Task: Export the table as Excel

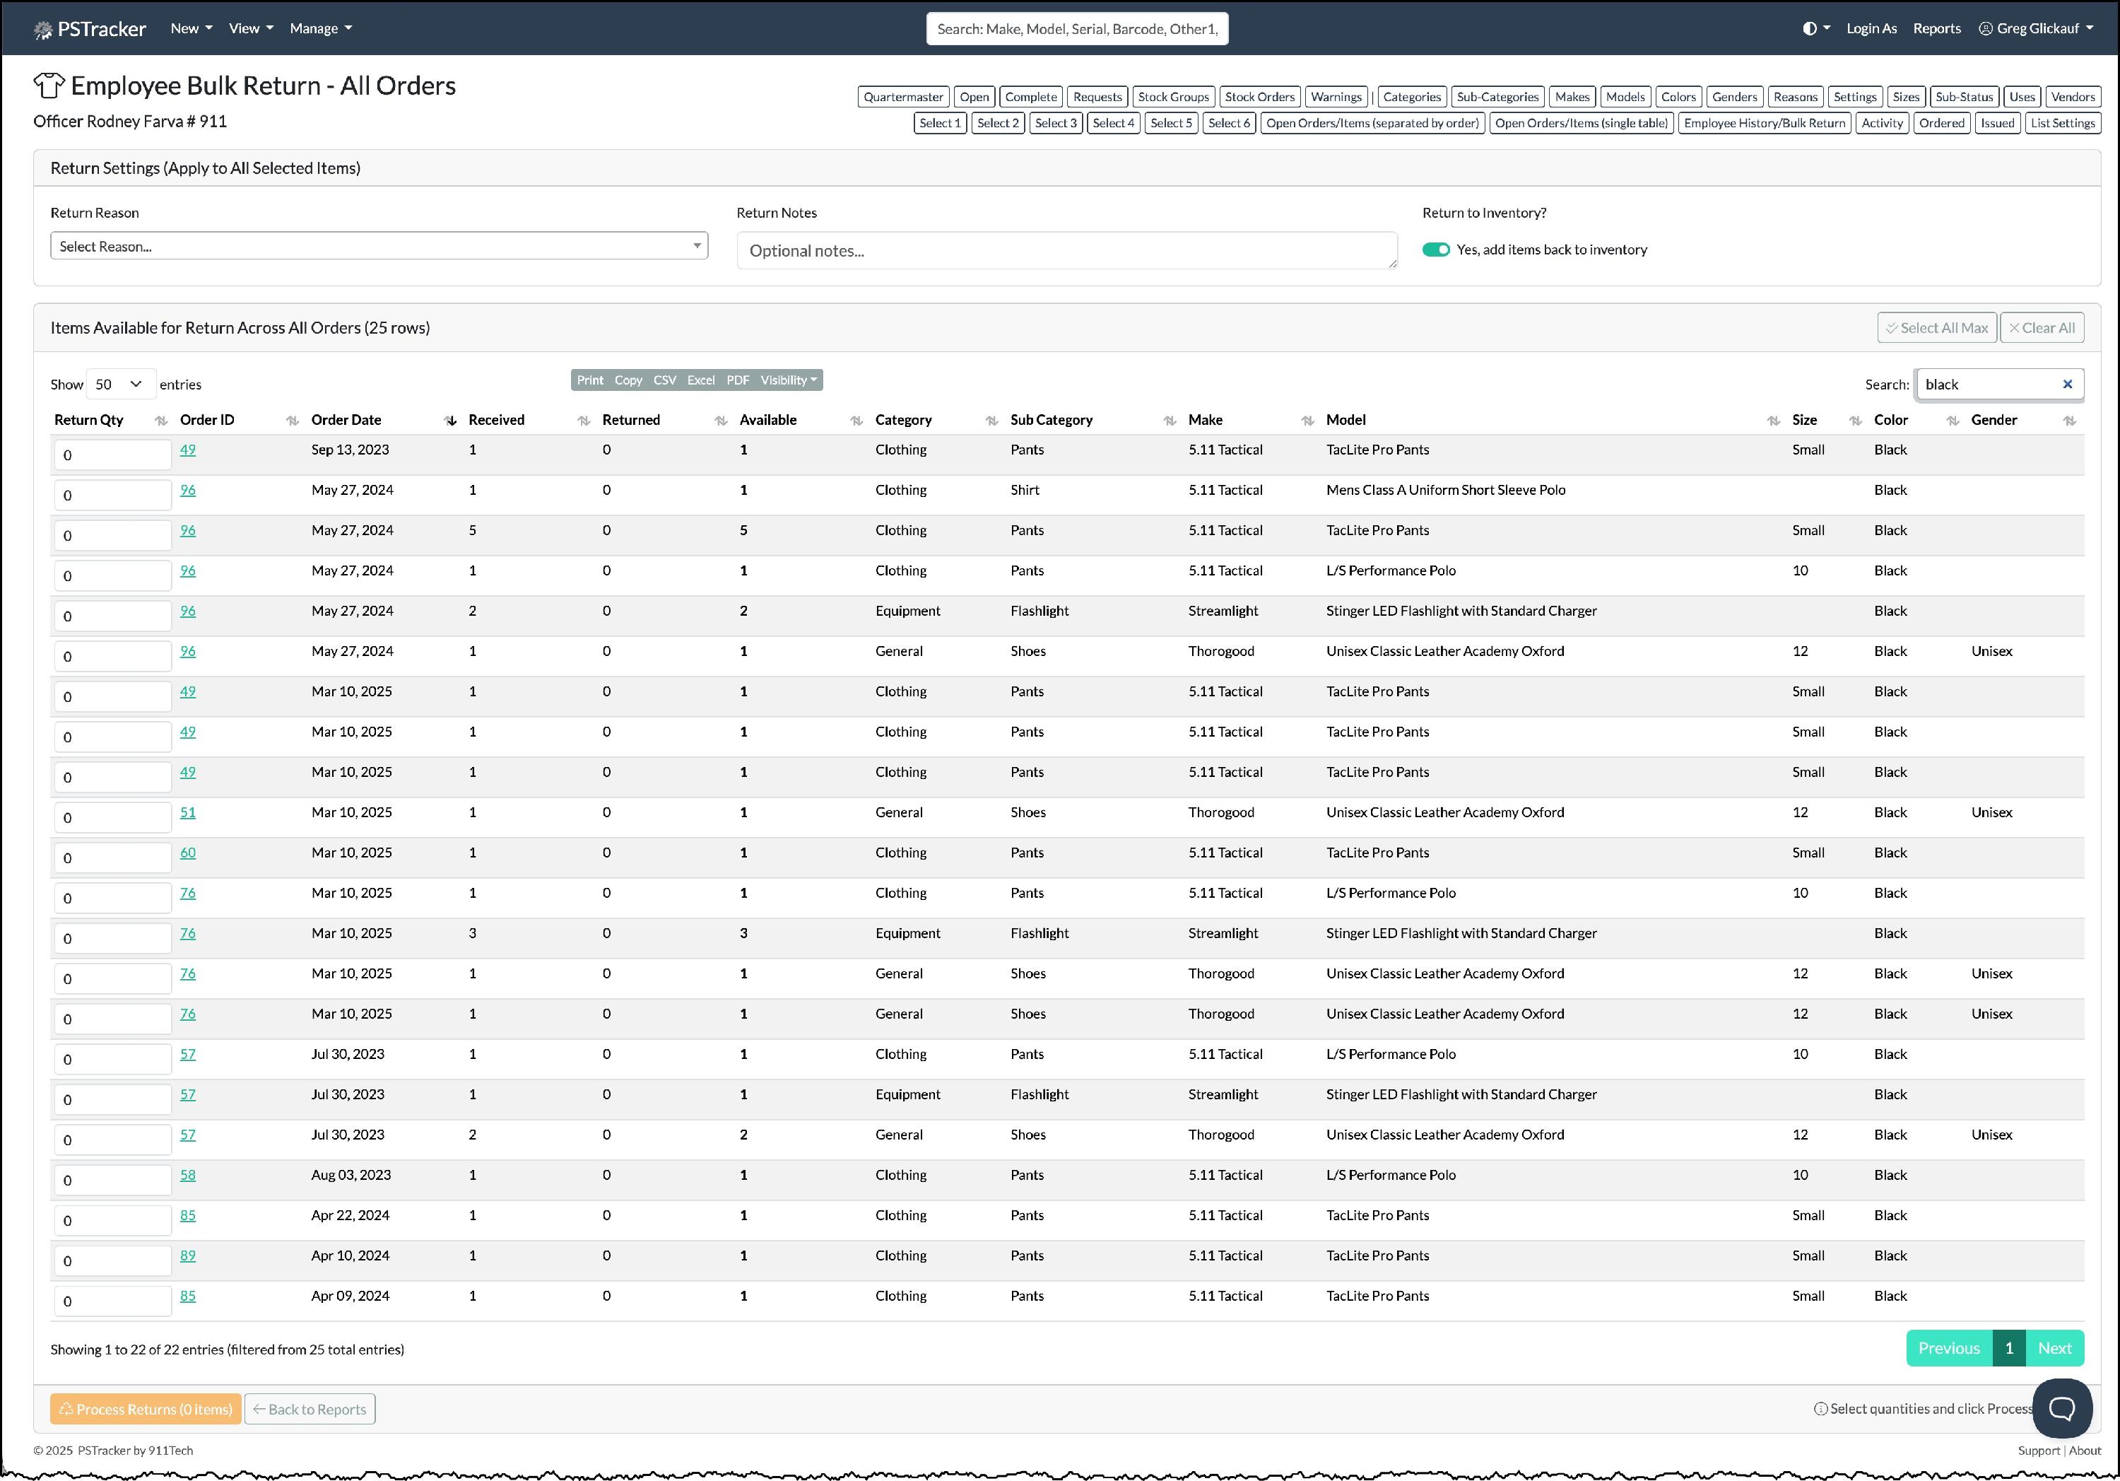Action: coord(700,380)
